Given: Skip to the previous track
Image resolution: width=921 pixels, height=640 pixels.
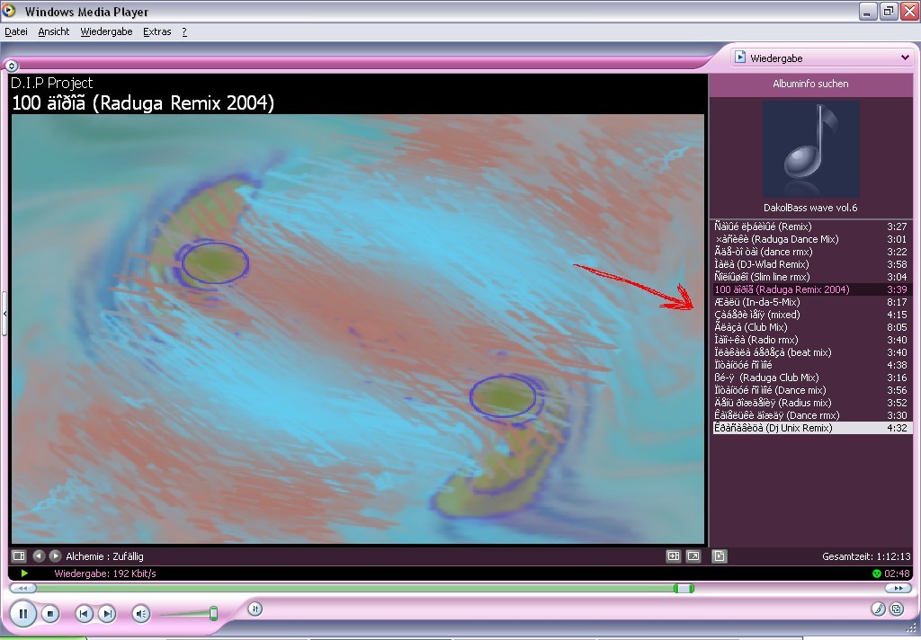Looking at the screenshot, I should click(x=84, y=614).
